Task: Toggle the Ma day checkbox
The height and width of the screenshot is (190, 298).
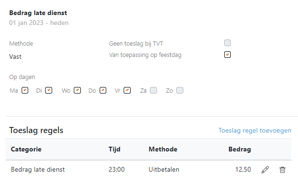Action: pyautogui.click(x=25, y=90)
